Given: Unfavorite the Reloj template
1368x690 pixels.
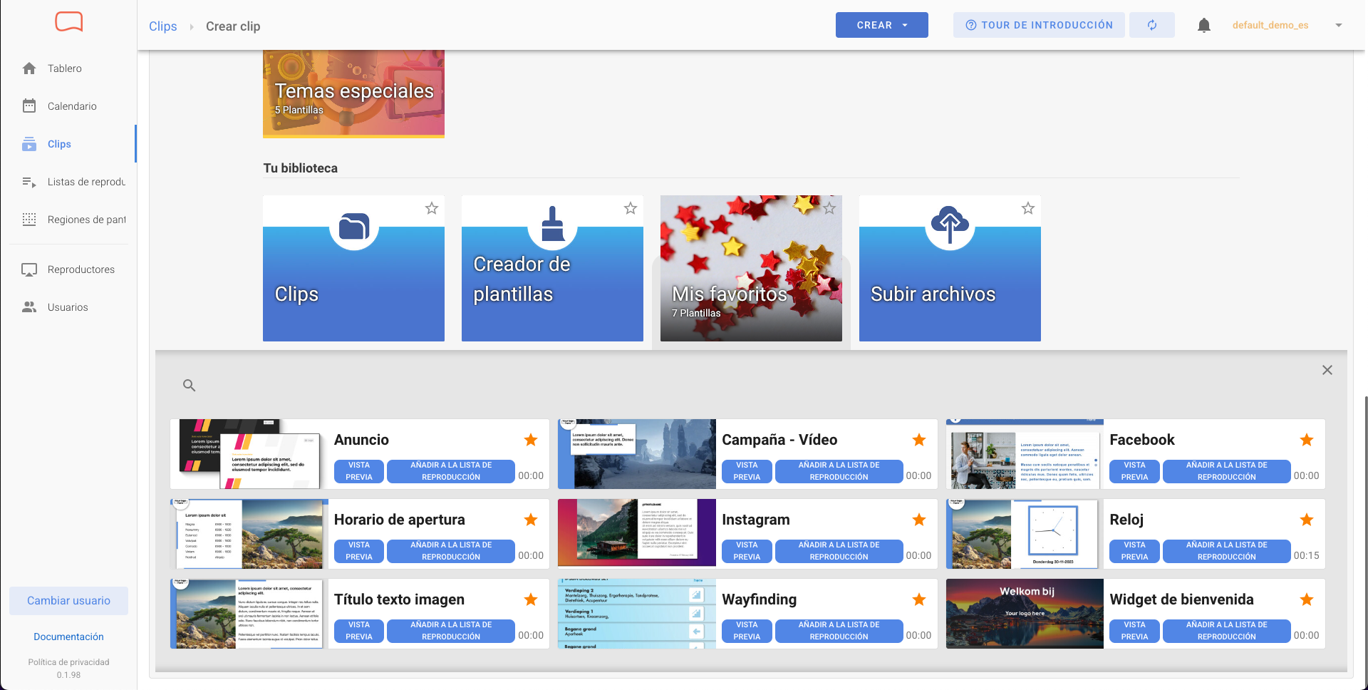Looking at the screenshot, I should [1307, 520].
